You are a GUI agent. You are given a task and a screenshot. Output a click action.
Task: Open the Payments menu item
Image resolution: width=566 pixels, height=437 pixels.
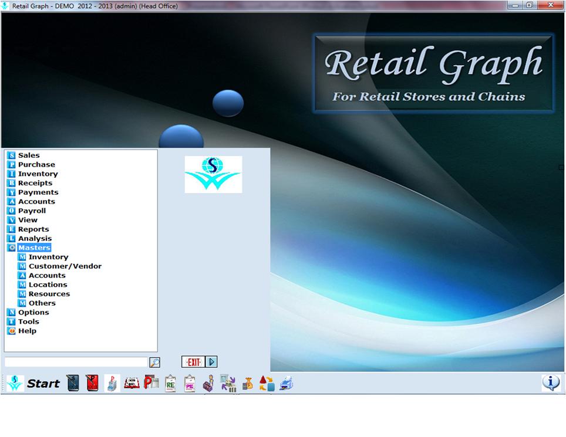(x=38, y=192)
